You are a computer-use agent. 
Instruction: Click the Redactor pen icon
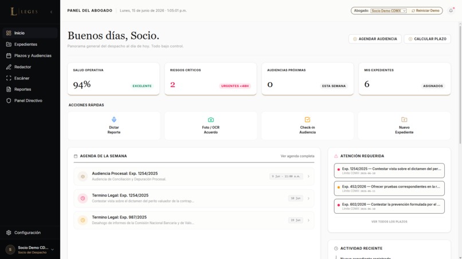coord(9,67)
